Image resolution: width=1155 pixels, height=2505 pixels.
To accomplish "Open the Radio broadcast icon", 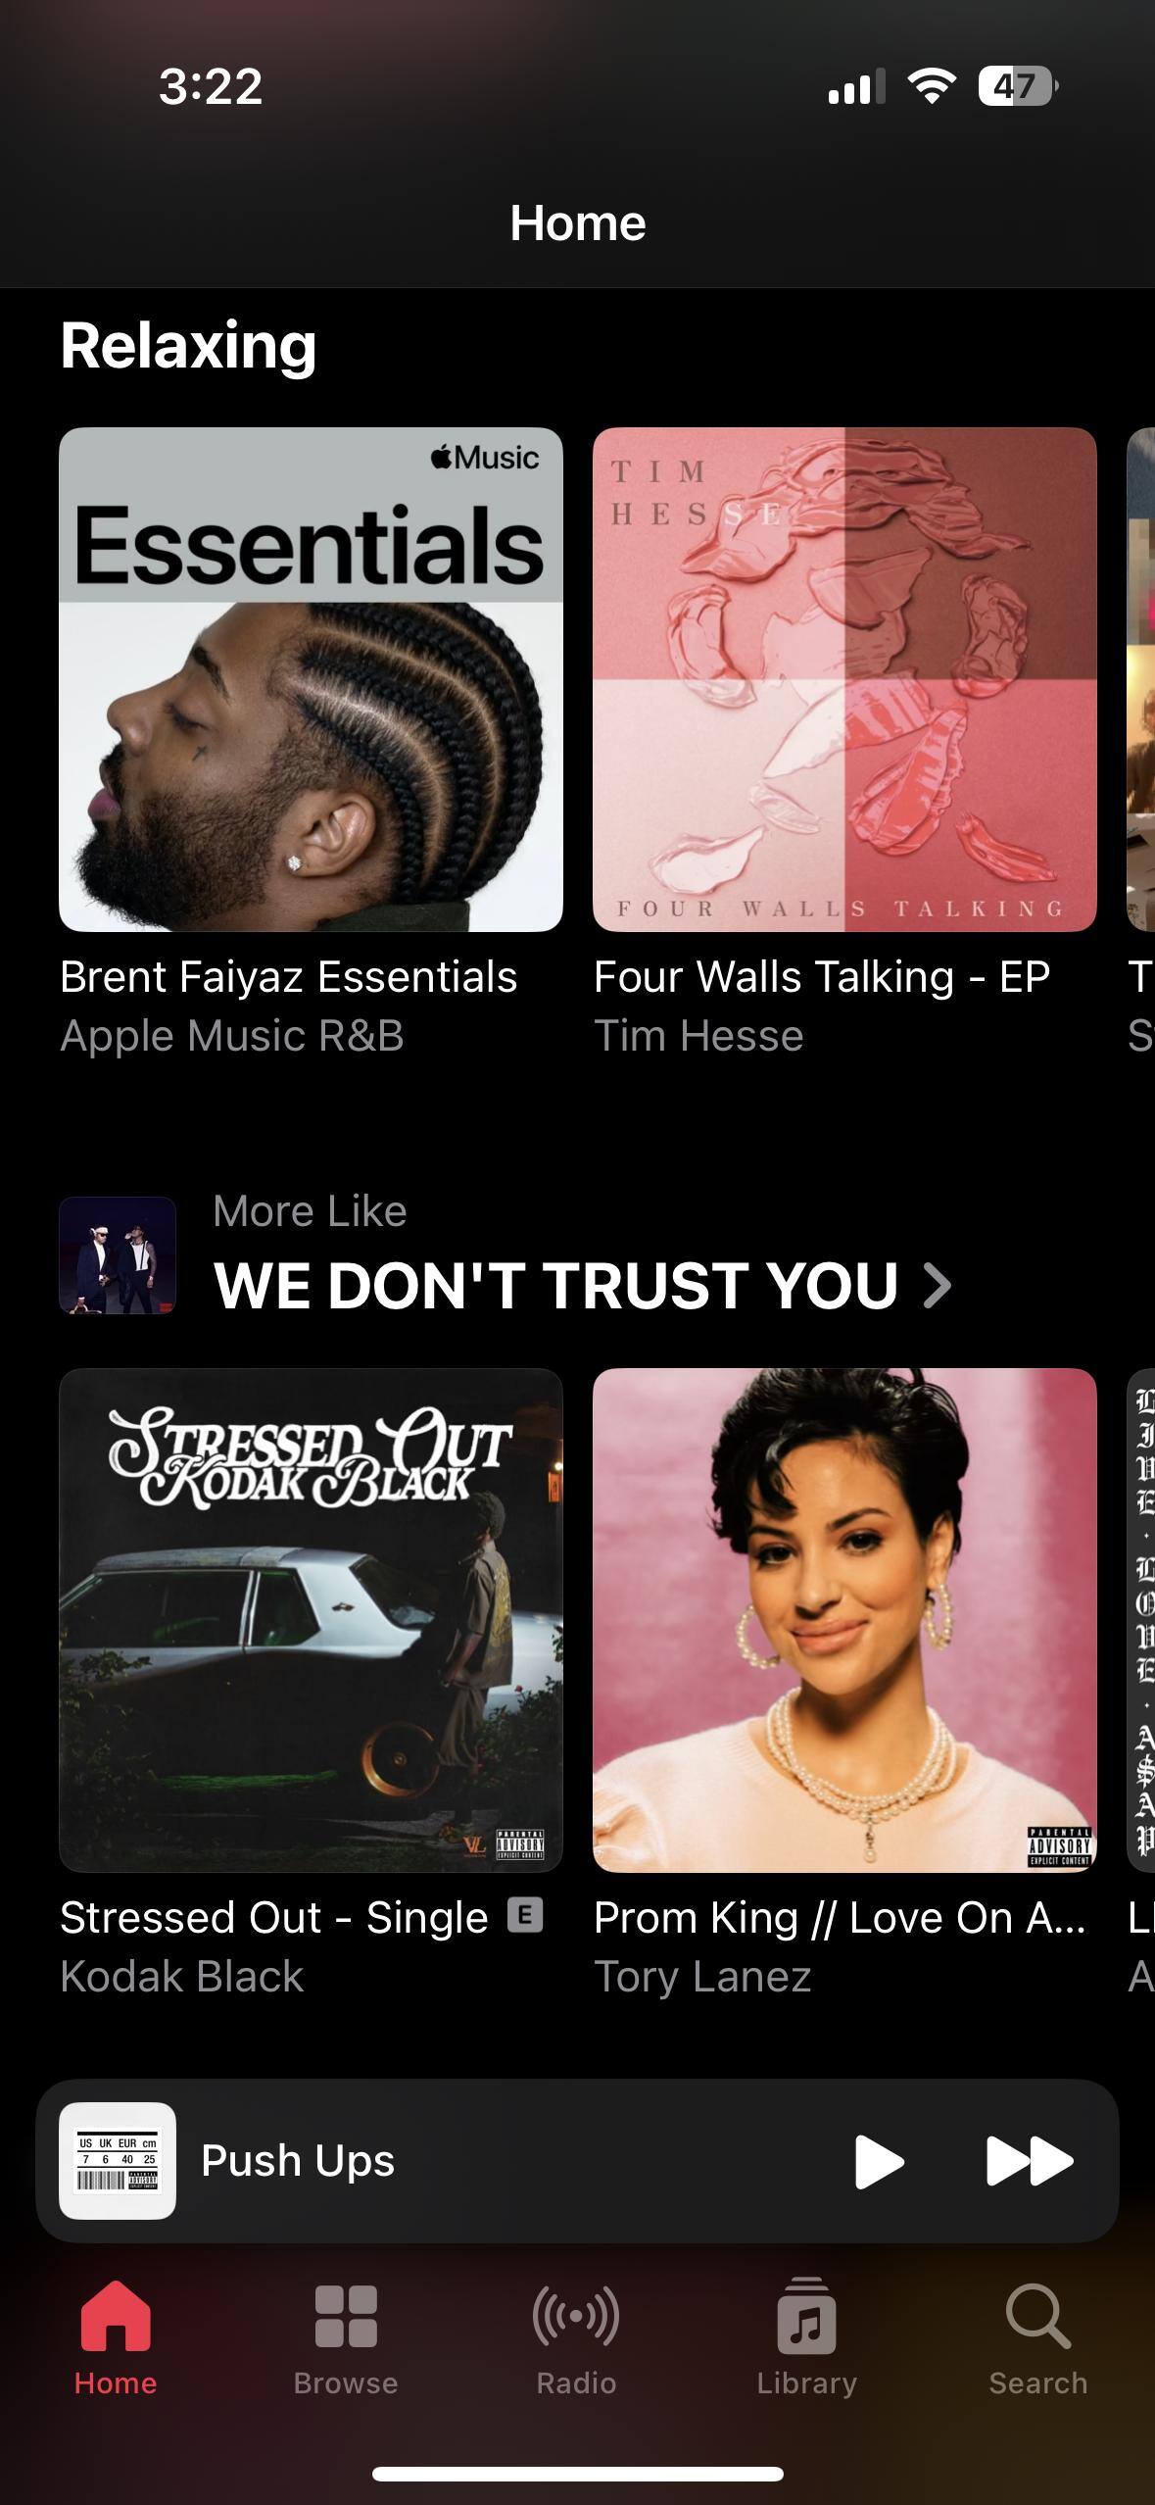I will tap(576, 2316).
